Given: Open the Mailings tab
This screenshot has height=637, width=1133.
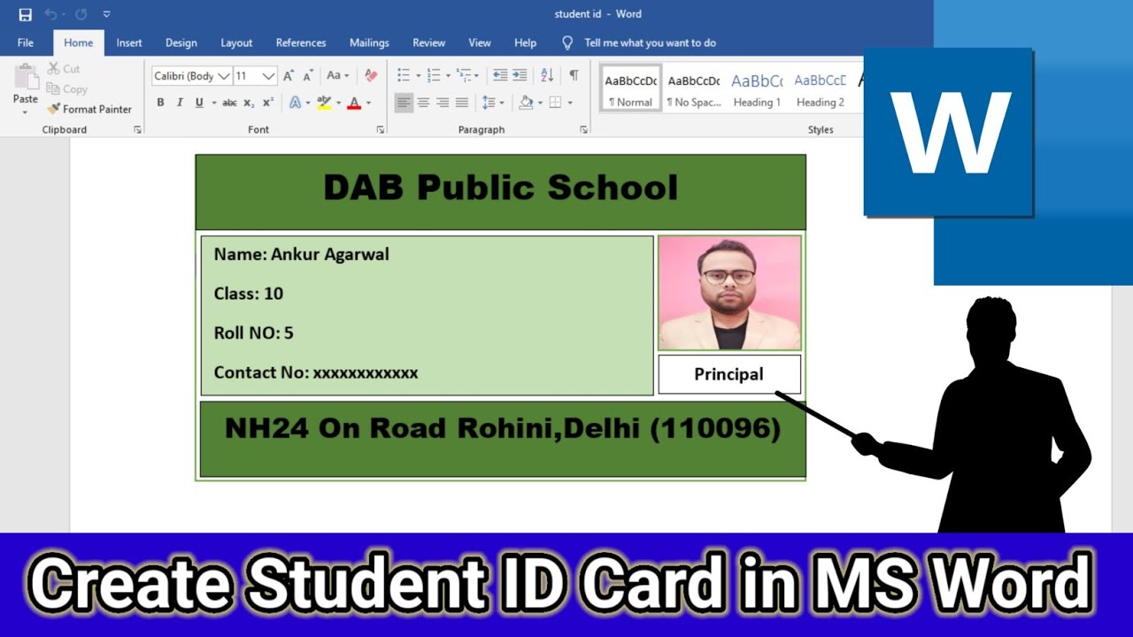Looking at the screenshot, I should point(369,42).
